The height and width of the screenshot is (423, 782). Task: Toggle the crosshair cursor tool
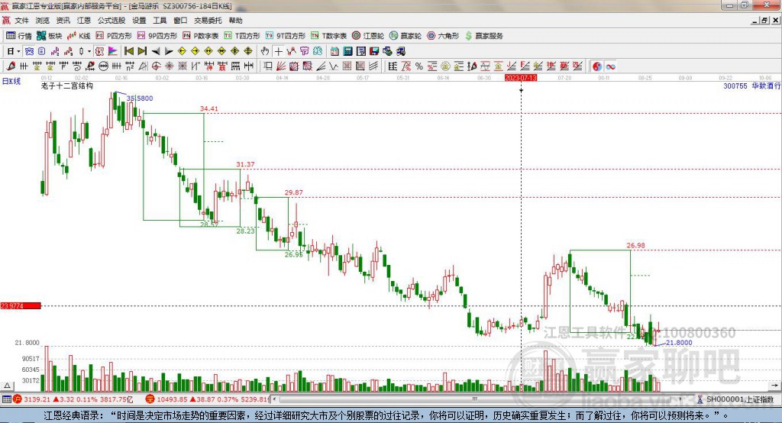tap(278, 51)
